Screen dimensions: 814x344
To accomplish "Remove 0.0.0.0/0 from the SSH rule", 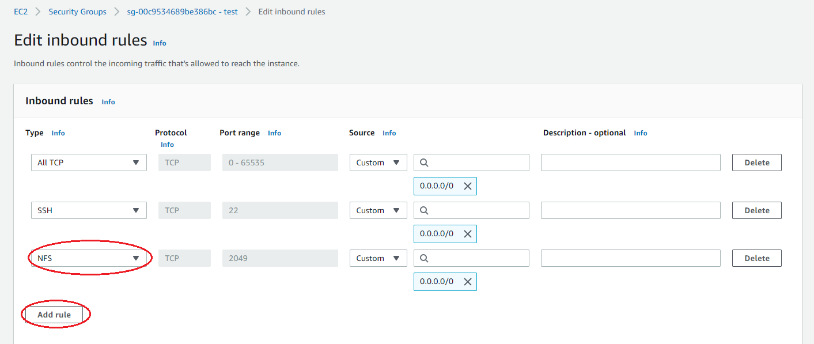I will 467,234.
